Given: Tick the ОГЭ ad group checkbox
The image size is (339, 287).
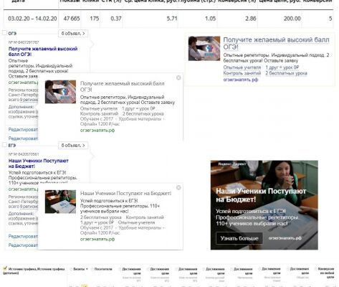Looking at the screenshot, I should [x=4, y=33].
